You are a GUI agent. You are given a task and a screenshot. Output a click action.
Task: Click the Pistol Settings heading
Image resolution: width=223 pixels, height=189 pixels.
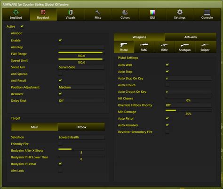[128, 58]
